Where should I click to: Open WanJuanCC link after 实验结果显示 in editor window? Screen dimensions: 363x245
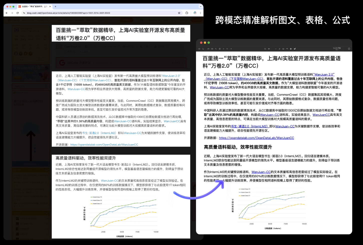pos(321,115)
